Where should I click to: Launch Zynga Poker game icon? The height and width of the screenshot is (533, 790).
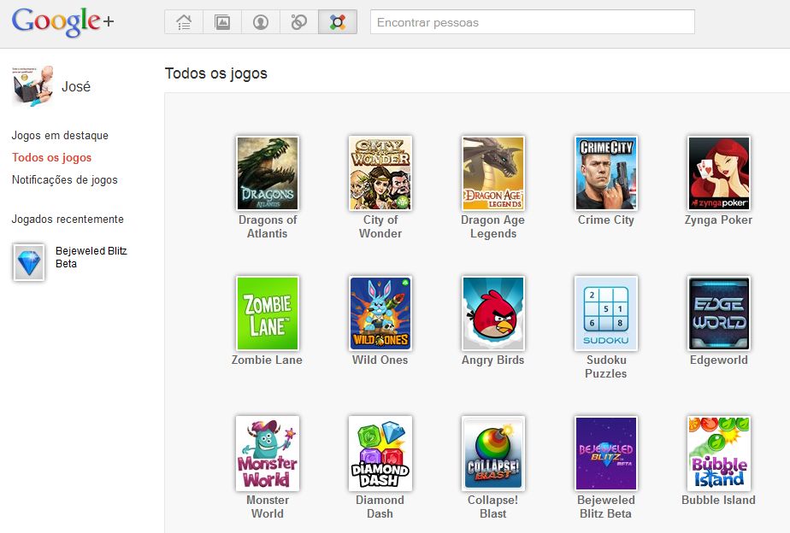(x=719, y=173)
